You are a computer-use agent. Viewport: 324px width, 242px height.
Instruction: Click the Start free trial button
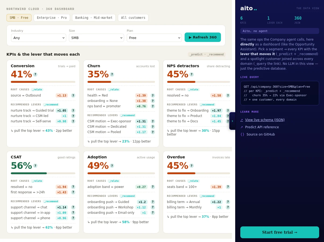pyautogui.click(x=280, y=232)
